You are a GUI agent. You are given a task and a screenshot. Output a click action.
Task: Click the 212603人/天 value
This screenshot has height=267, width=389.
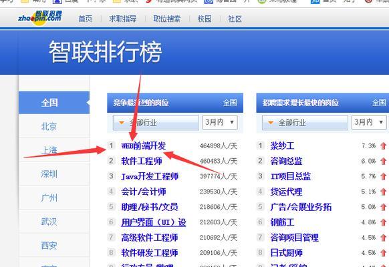(x=219, y=222)
